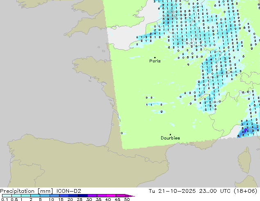Click the legend value '10'
Image resolution: width=260 pixels, height=201 pixels.
[x=51, y=199]
